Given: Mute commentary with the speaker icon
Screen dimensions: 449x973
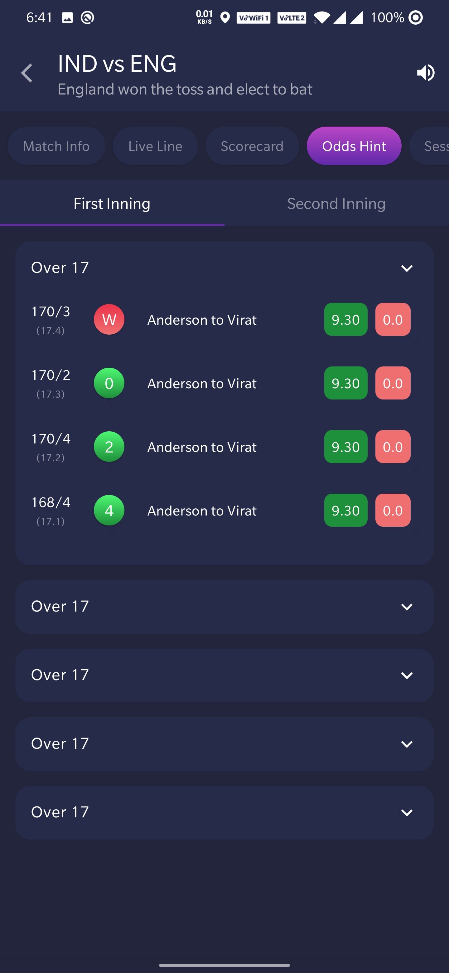Looking at the screenshot, I should coord(426,73).
